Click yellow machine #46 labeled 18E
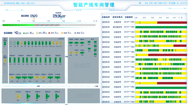Image resolution: width=188 pixels, height=105 pixels. [x=71, y=53]
